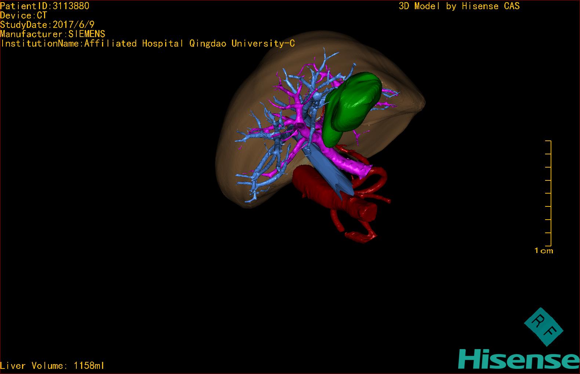Click the Manufacturer:SIEMENS text
580x374 pixels.
coord(52,34)
